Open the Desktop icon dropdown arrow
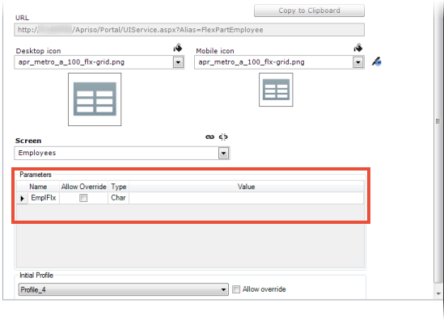 (178, 62)
